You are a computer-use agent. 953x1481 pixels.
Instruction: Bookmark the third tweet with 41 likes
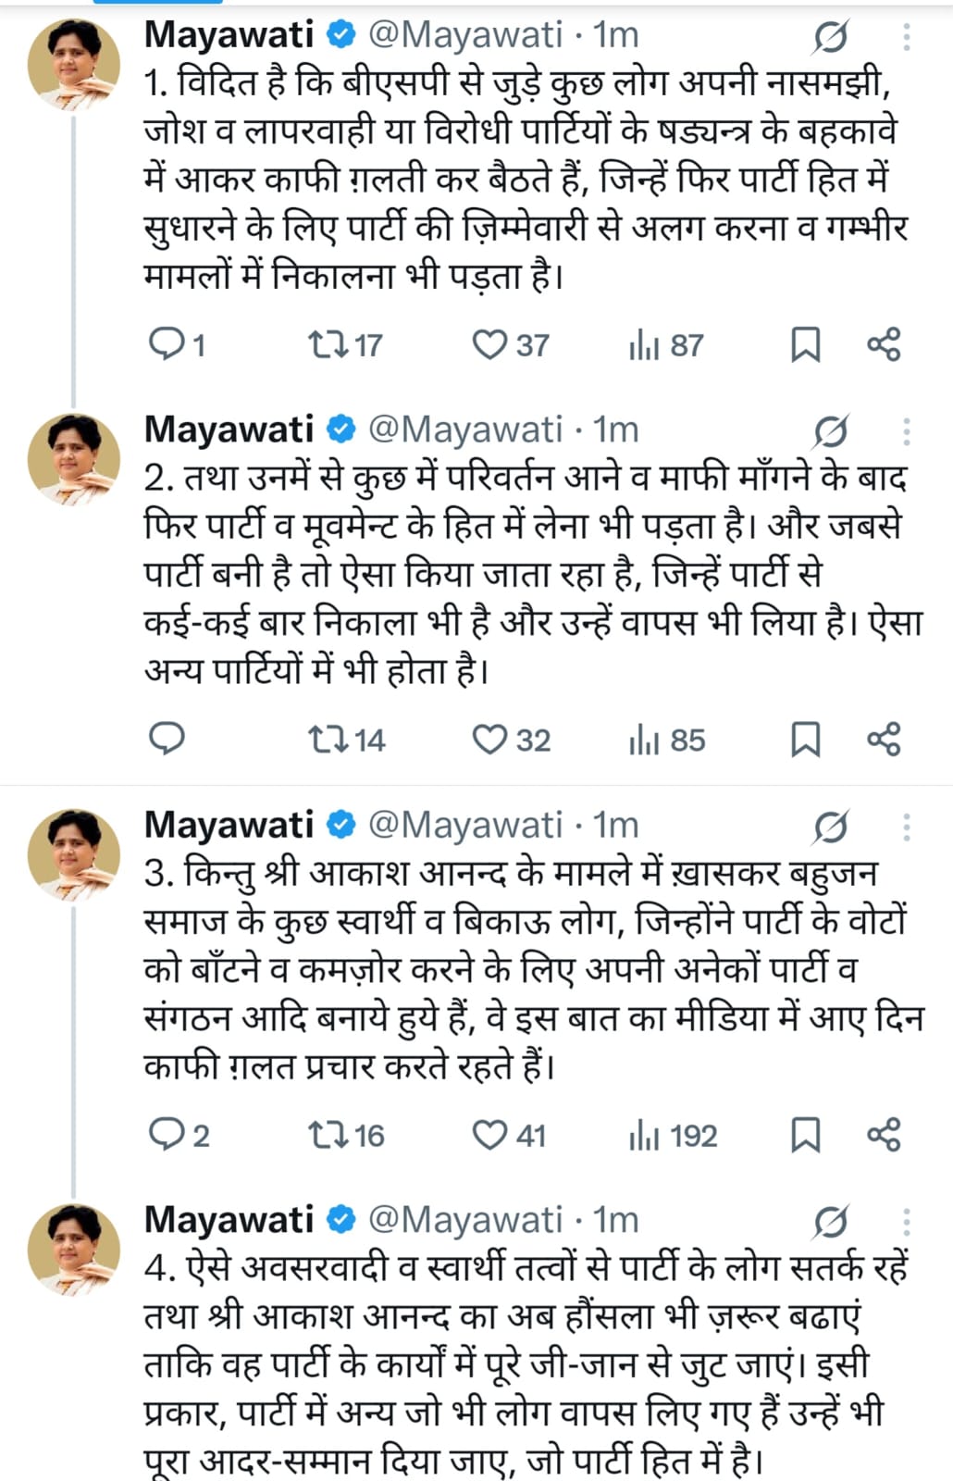pos(805,1135)
